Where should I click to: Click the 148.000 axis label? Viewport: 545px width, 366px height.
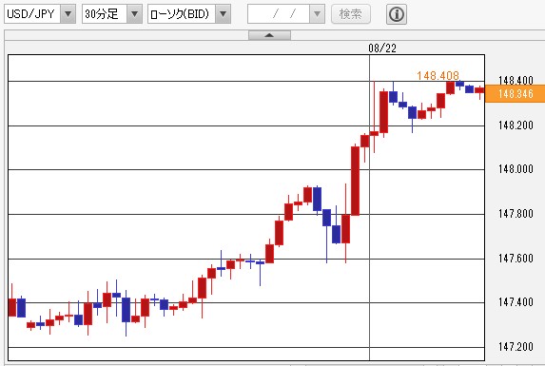tap(516, 169)
